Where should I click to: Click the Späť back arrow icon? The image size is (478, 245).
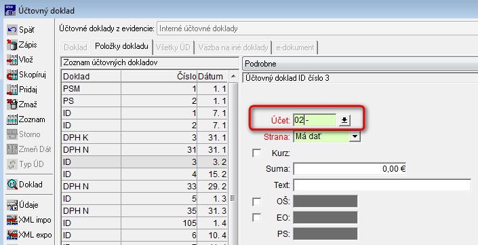click(12, 30)
